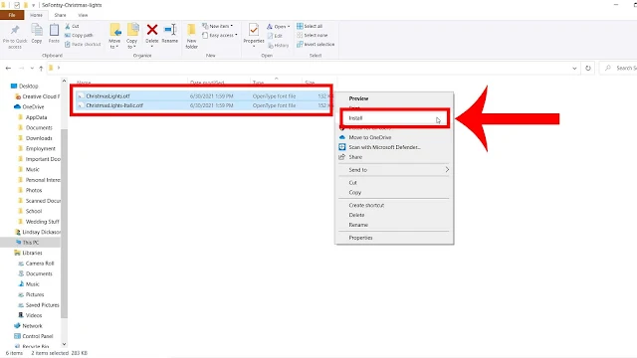Open the Easy access dropdown

click(x=220, y=36)
